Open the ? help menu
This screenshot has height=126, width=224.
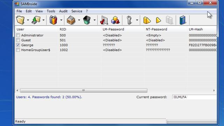pyautogui.click(x=87, y=11)
